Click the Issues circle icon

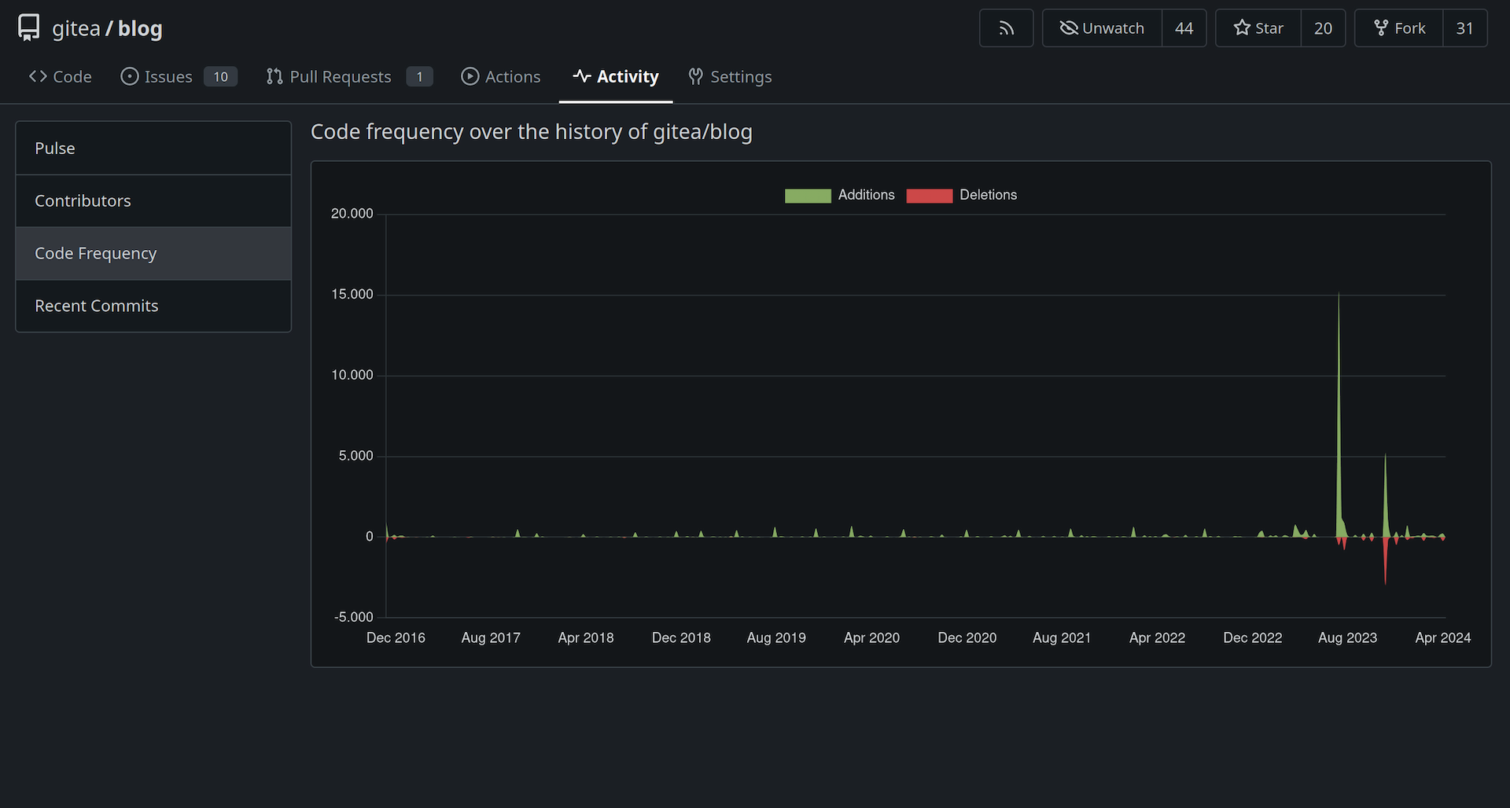coord(128,76)
